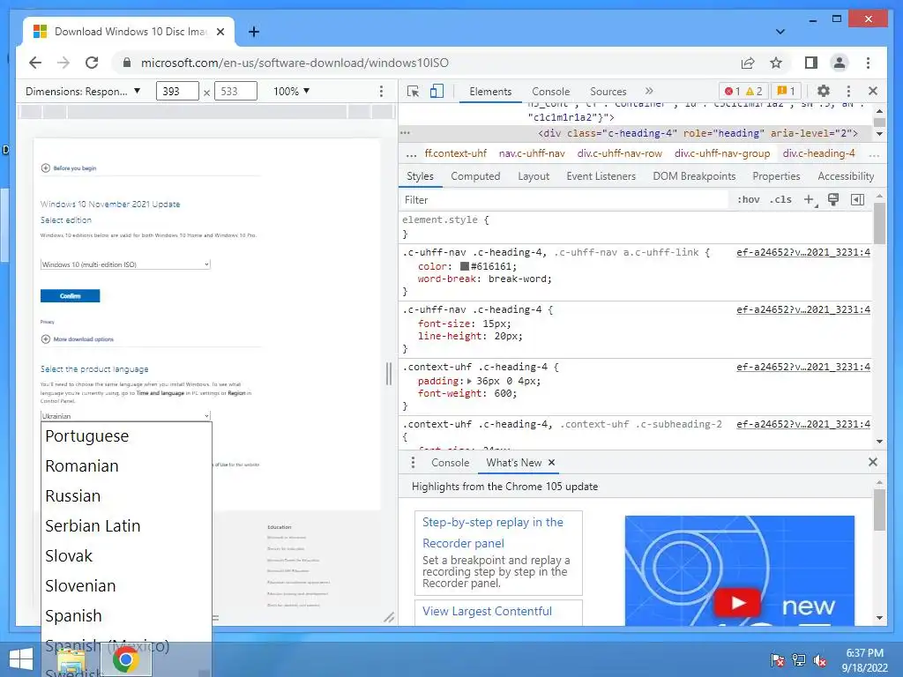Share this page via the share icon
The width and height of the screenshot is (903, 677).
[748, 63]
